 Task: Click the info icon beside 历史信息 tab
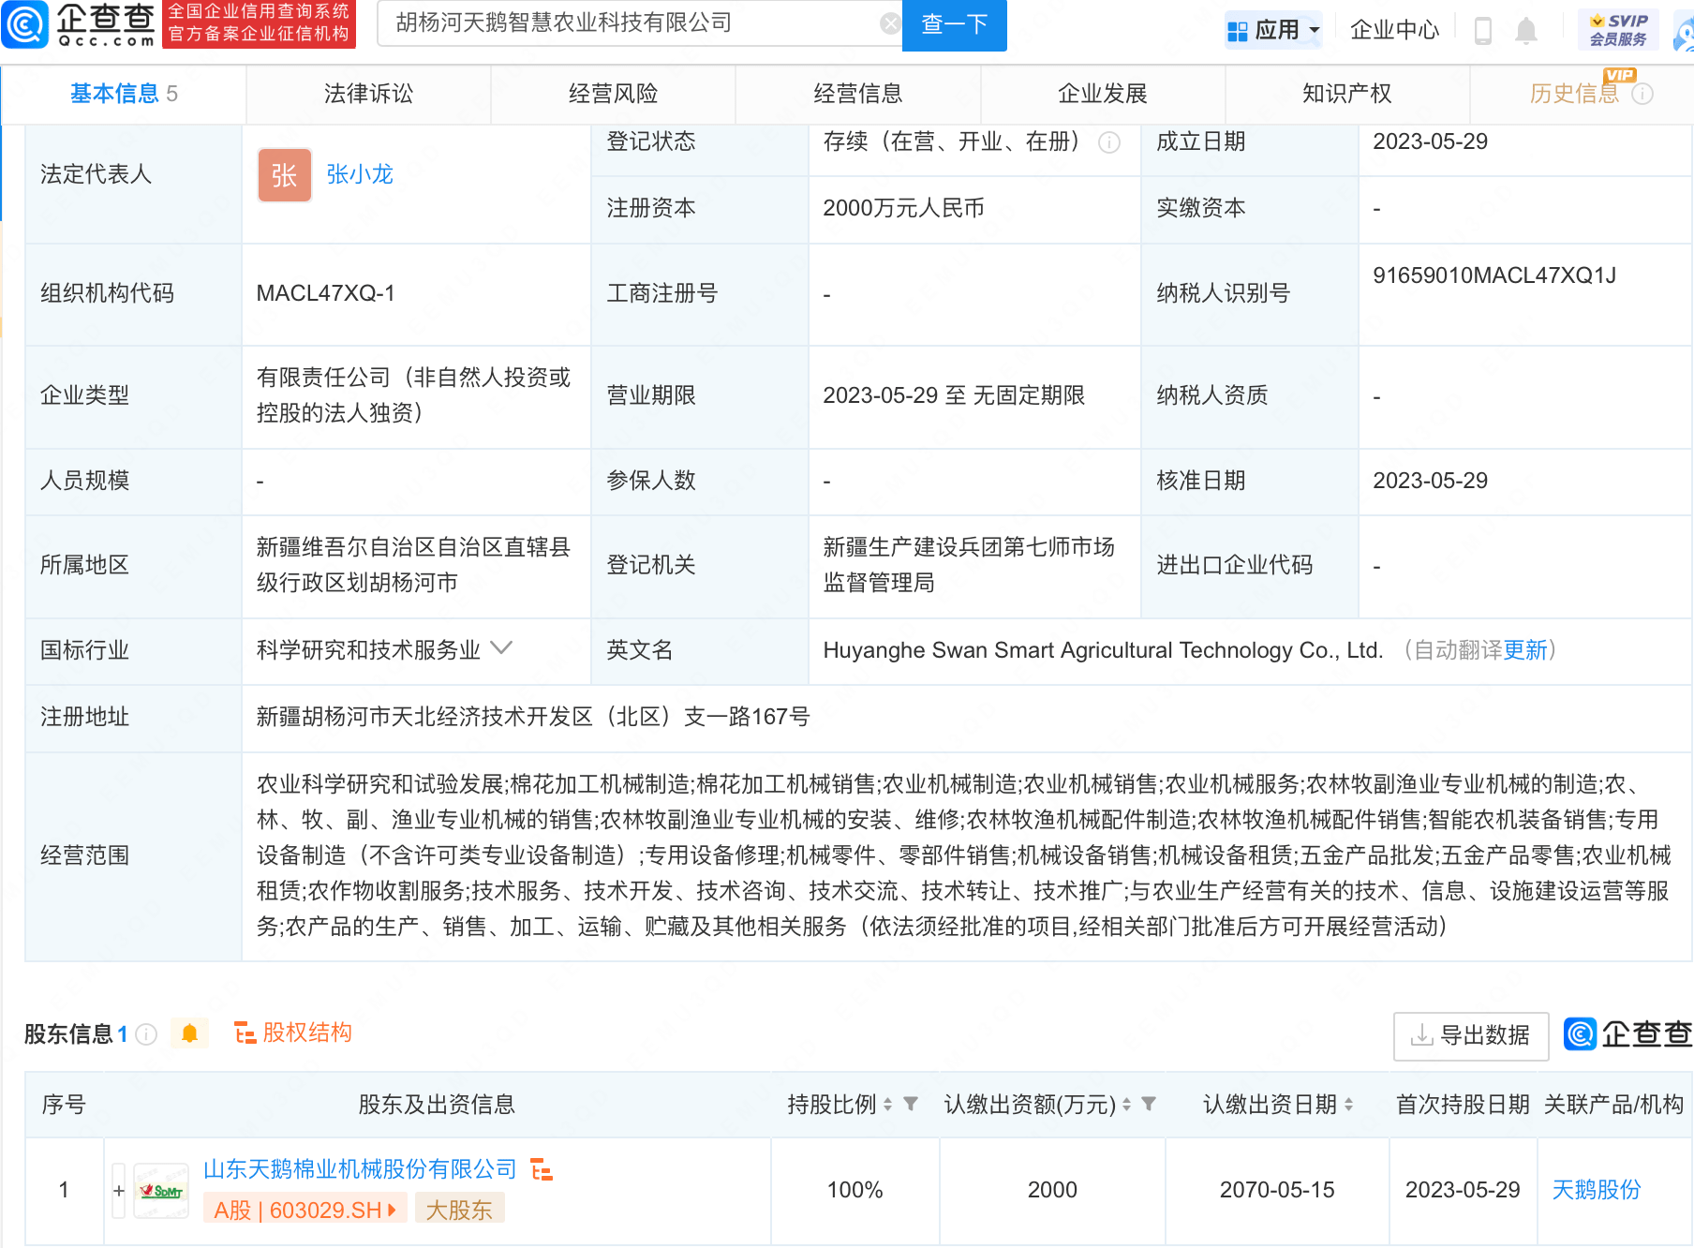pyautogui.click(x=1642, y=94)
